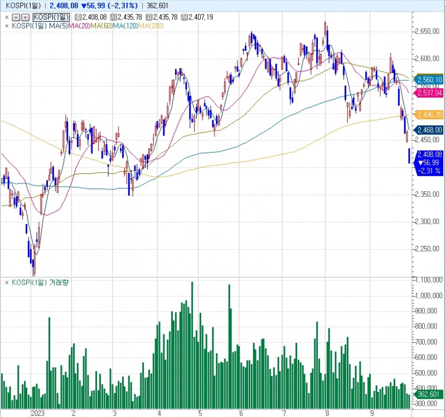446x417 pixels.
Task: Click the 2,560.10 price tag on axis
Action: [429, 80]
